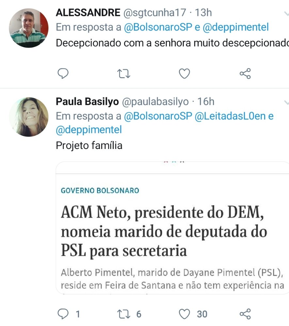Click the ALESSANDRE display name
The height and width of the screenshot is (326, 289).
[88, 13]
